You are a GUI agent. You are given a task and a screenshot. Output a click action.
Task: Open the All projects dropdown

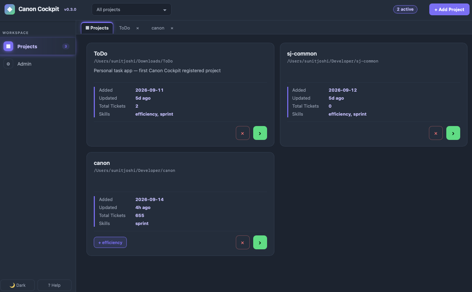tap(131, 9)
